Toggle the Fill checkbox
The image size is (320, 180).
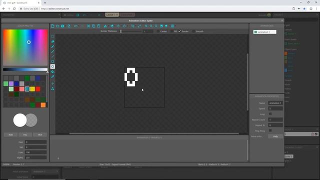pos(172,31)
